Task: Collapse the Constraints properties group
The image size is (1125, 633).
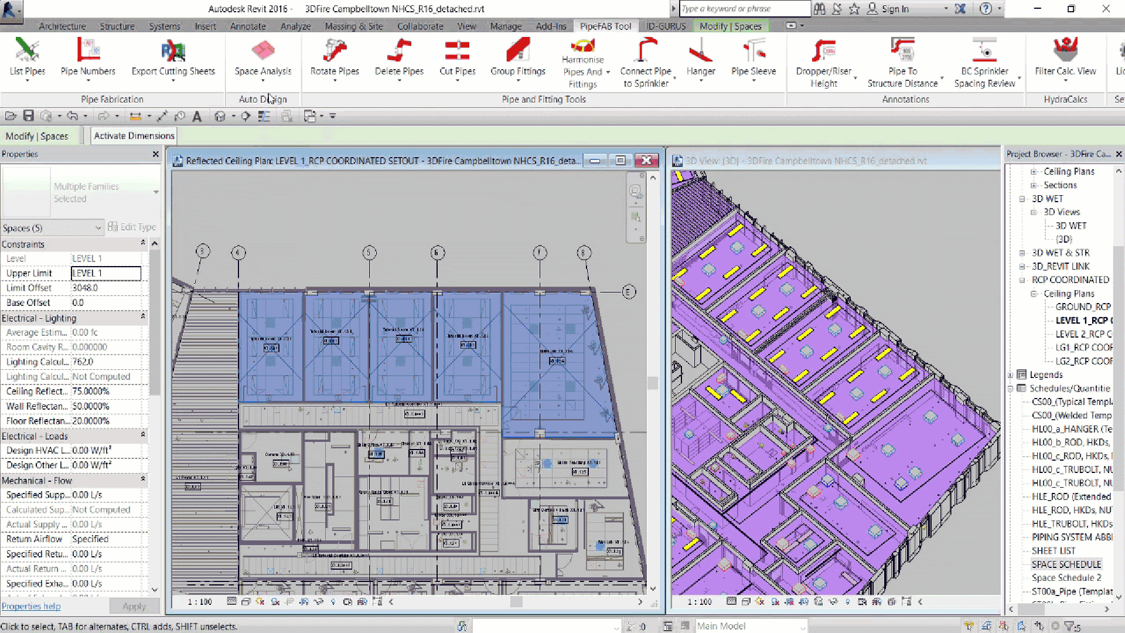Action: [143, 243]
